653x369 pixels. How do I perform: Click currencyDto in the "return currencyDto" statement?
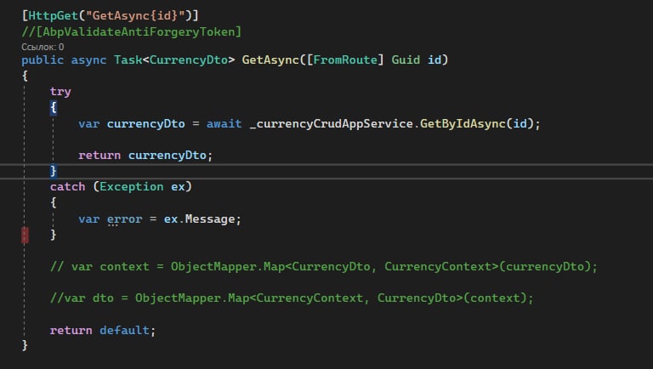167,156
